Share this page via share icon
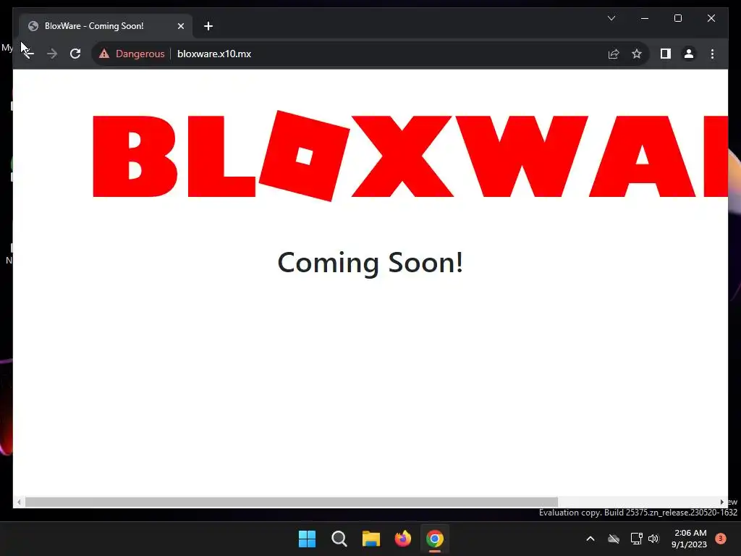 614,54
